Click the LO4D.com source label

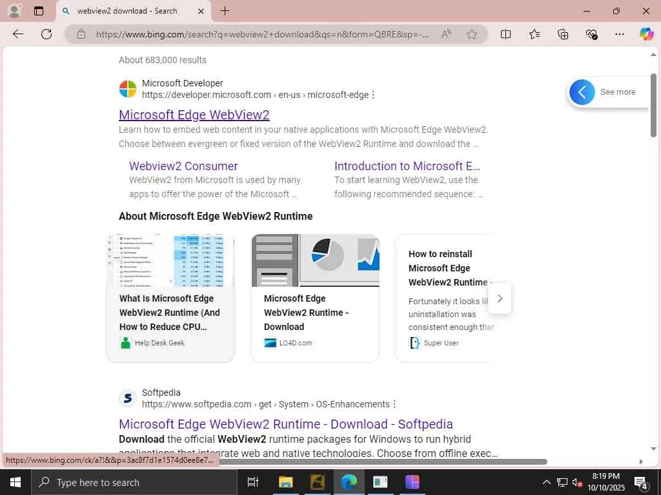coord(296,343)
